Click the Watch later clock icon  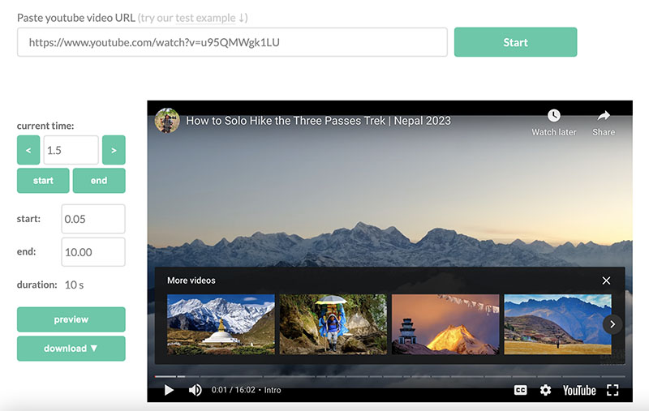(x=553, y=116)
